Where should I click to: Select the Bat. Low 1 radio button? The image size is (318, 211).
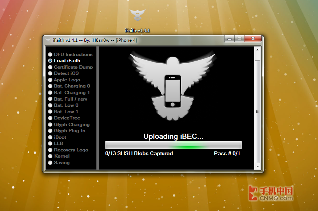[x=50, y=112]
